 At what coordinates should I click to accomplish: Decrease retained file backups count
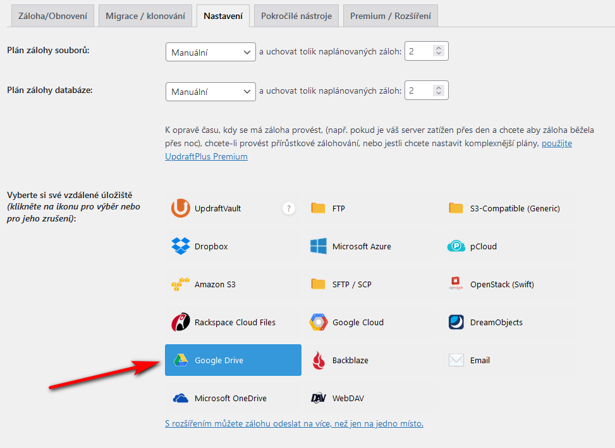(x=439, y=54)
